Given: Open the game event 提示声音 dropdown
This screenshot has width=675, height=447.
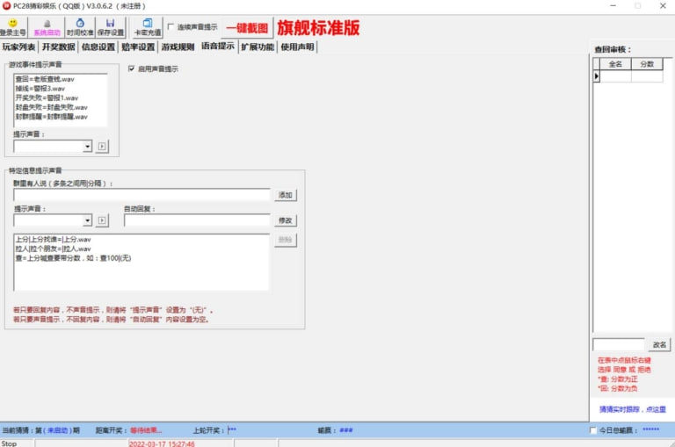Looking at the screenshot, I should (x=88, y=147).
